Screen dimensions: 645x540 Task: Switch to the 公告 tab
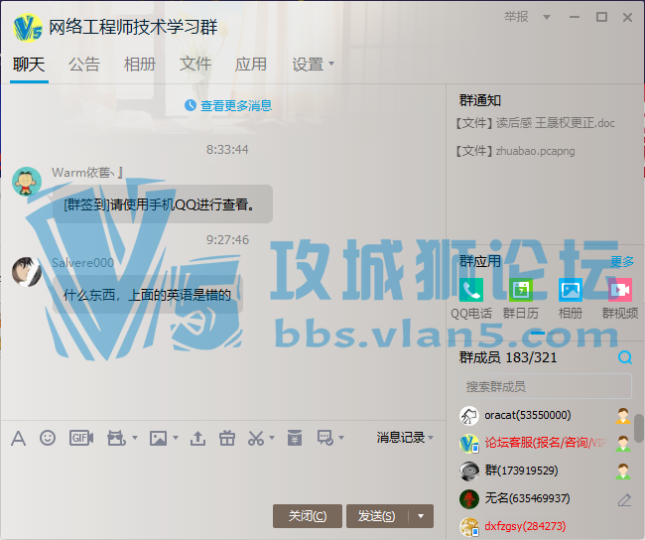84,65
